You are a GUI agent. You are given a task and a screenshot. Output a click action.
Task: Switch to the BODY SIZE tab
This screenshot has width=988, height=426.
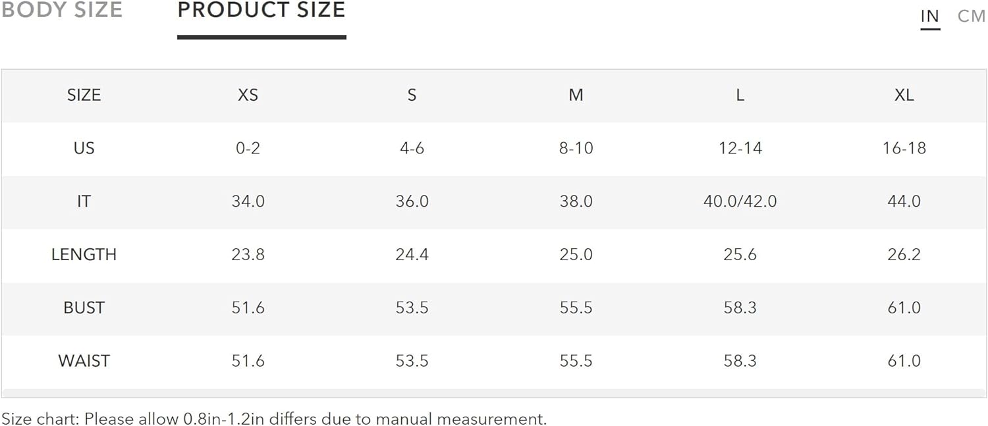click(61, 10)
